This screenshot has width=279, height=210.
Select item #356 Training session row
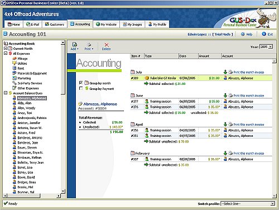[201, 130]
